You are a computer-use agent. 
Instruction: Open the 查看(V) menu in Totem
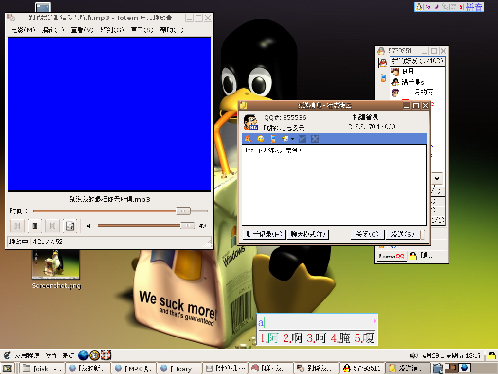[x=82, y=30]
